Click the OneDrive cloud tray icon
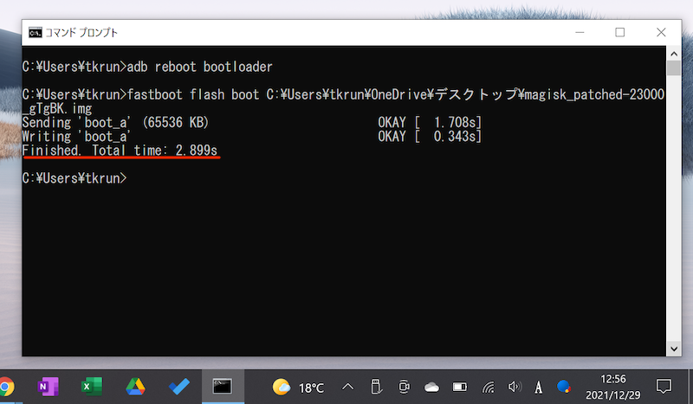 432,386
